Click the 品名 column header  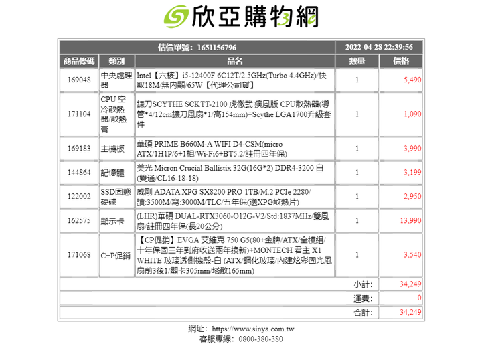click(x=235, y=61)
